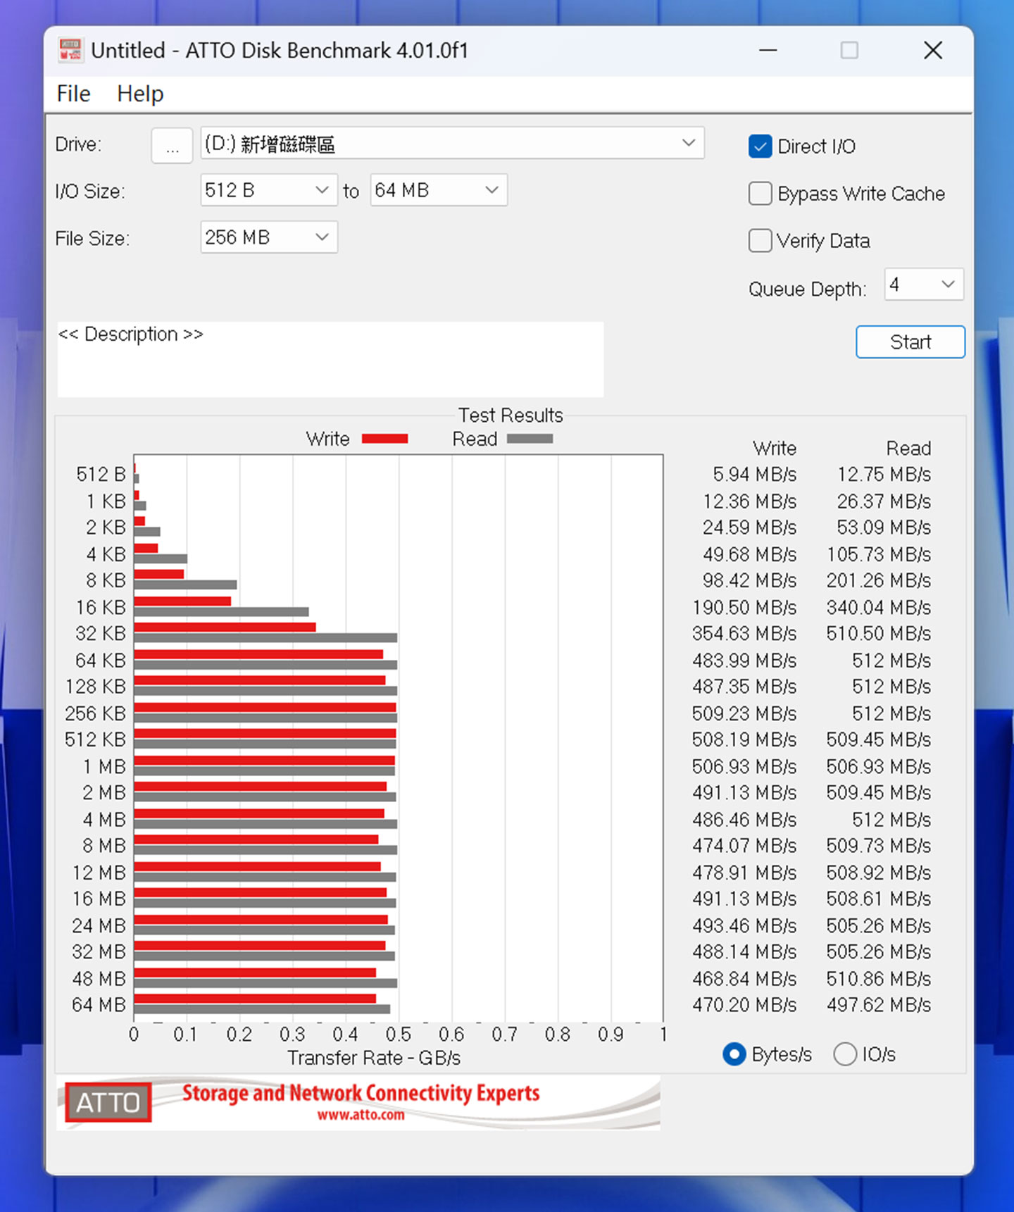Viewport: 1014px width, 1212px height.
Task: Click the 512 B write value 5.94 MB/s
Action: (x=754, y=475)
